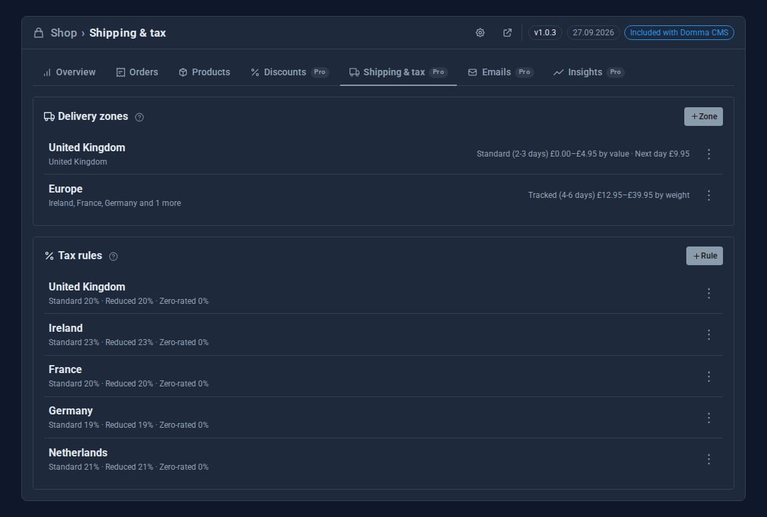Open France tax rule options menu
This screenshot has width=767, height=517.
tap(709, 376)
